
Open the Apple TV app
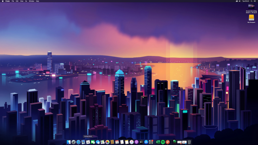141,142
